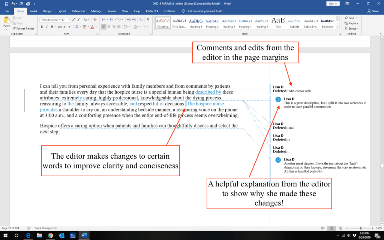Image resolution: width=384 pixels, height=240 pixels.
Task: Sort paragraphs alphabetically icon
Action: click(x=141, y=19)
